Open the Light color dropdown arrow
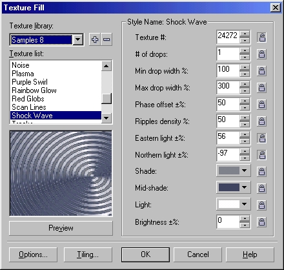Screen dimensions: 284x270 click(244, 204)
